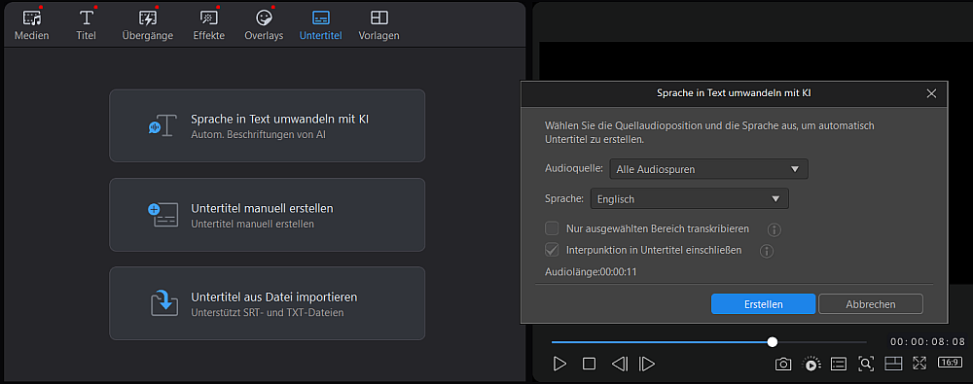Click the Sprache in Text umwandeln mit KI card

coord(267,125)
